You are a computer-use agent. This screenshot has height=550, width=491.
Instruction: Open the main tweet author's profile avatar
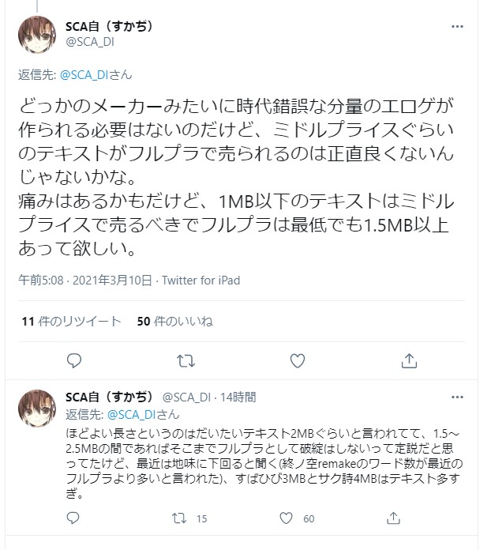[37, 35]
